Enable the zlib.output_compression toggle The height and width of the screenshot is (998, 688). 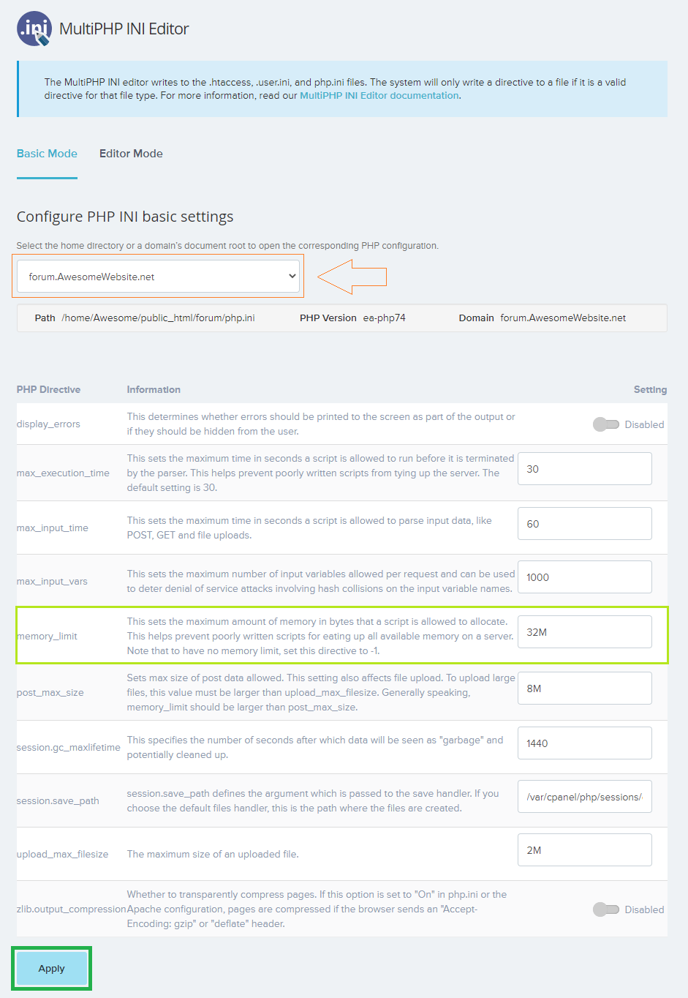[x=606, y=909]
